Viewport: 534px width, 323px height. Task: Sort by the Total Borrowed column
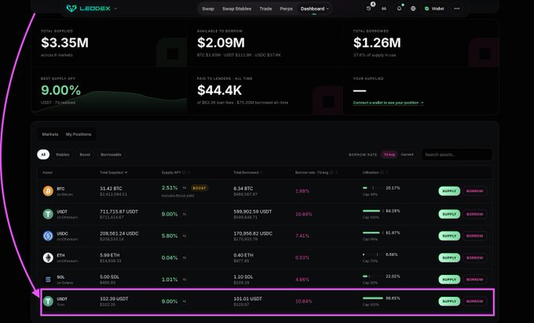coord(248,172)
